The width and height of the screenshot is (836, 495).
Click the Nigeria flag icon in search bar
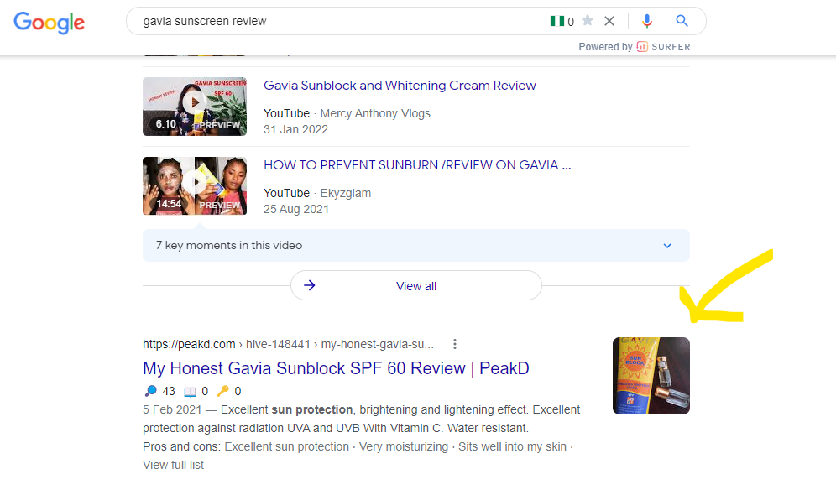pyautogui.click(x=557, y=21)
